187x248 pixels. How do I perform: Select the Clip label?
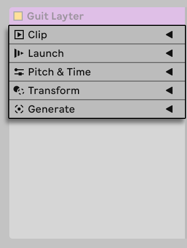point(37,35)
